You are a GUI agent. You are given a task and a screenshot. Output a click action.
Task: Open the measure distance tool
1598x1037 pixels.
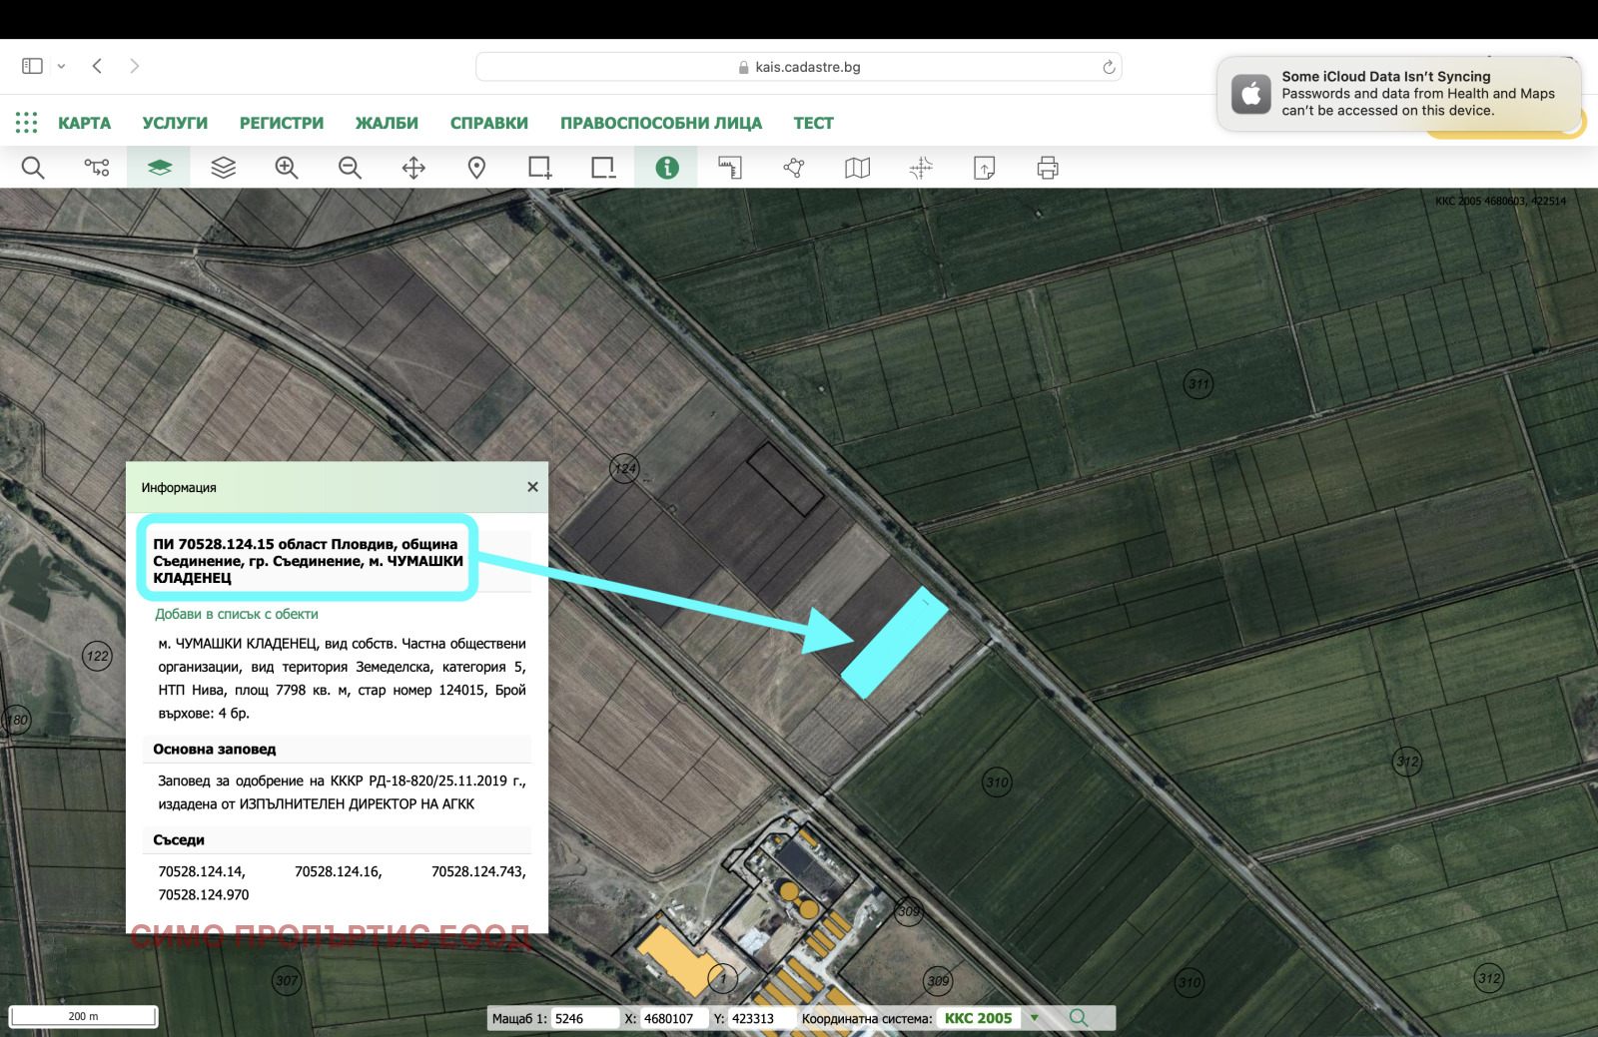[x=730, y=168]
